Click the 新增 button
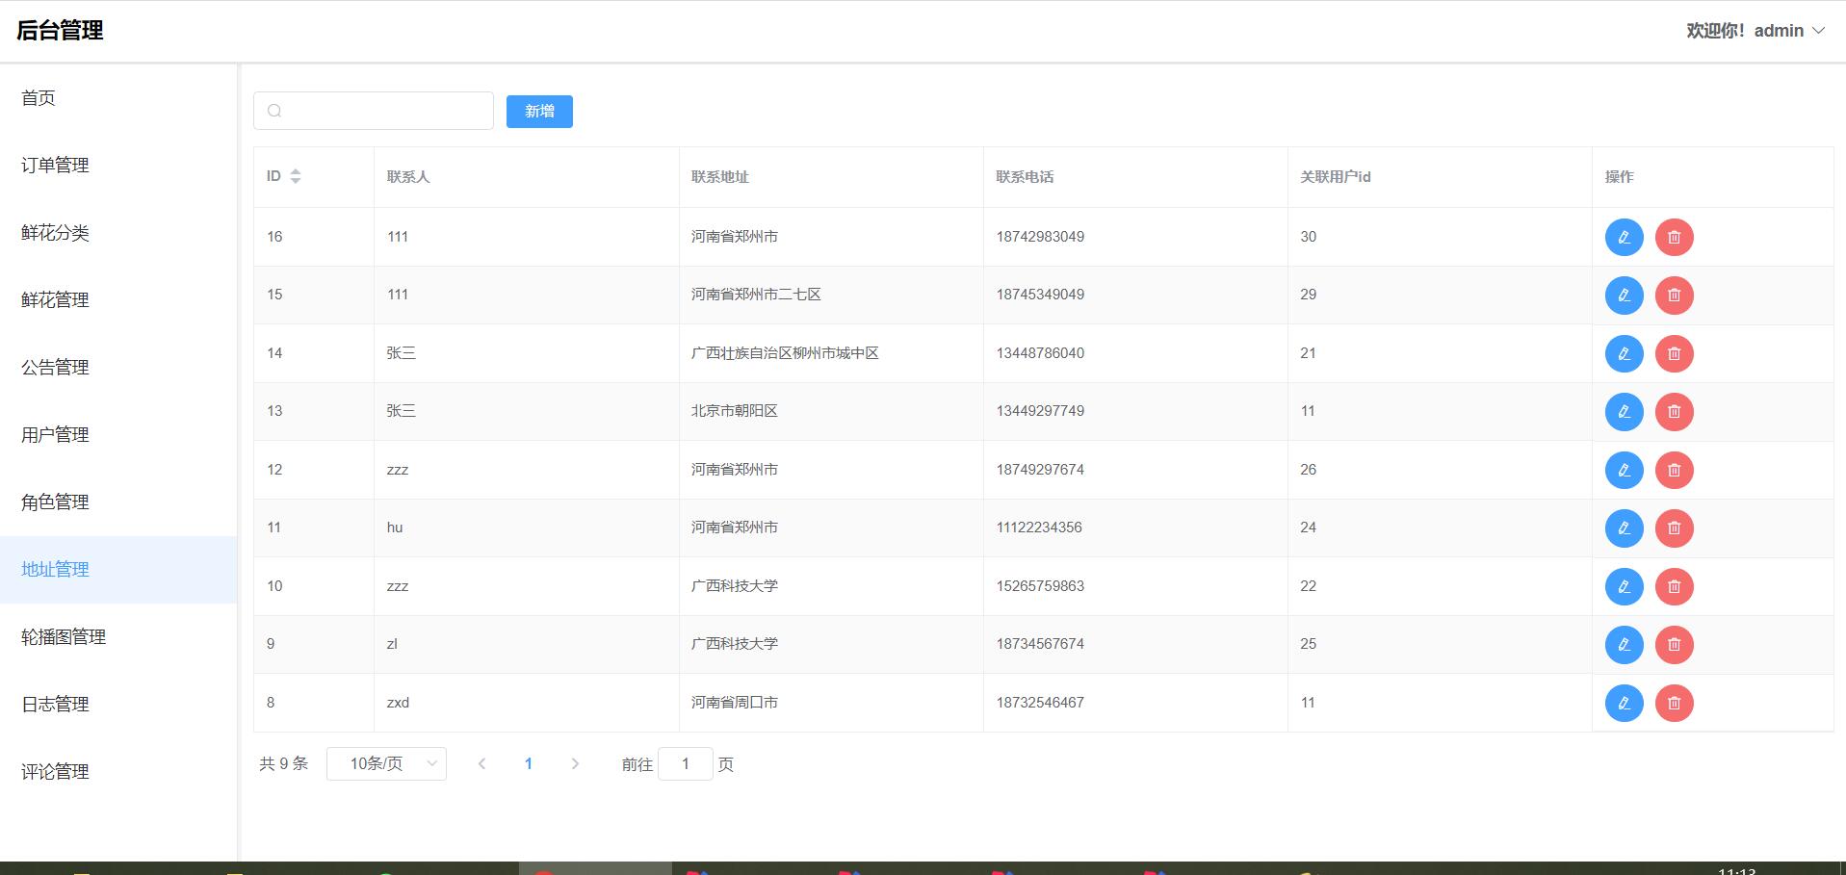This screenshot has width=1846, height=875. pos(539,112)
